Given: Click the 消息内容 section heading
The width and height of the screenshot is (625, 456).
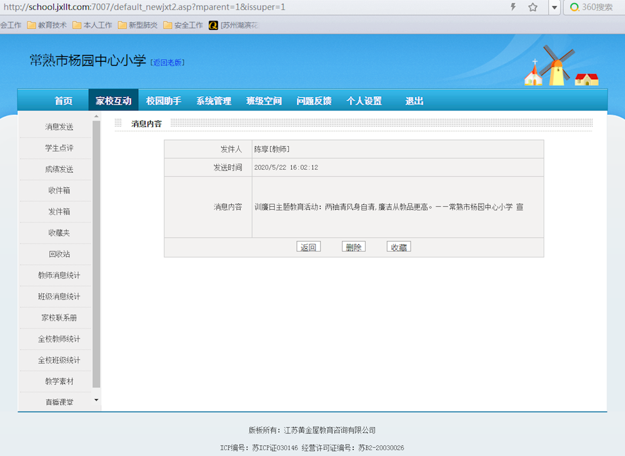Looking at the screenshot, I should coord(147,124).
